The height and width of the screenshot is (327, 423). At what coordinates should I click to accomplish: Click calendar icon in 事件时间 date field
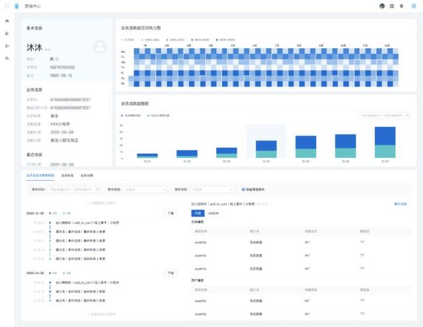coord(97,190)
